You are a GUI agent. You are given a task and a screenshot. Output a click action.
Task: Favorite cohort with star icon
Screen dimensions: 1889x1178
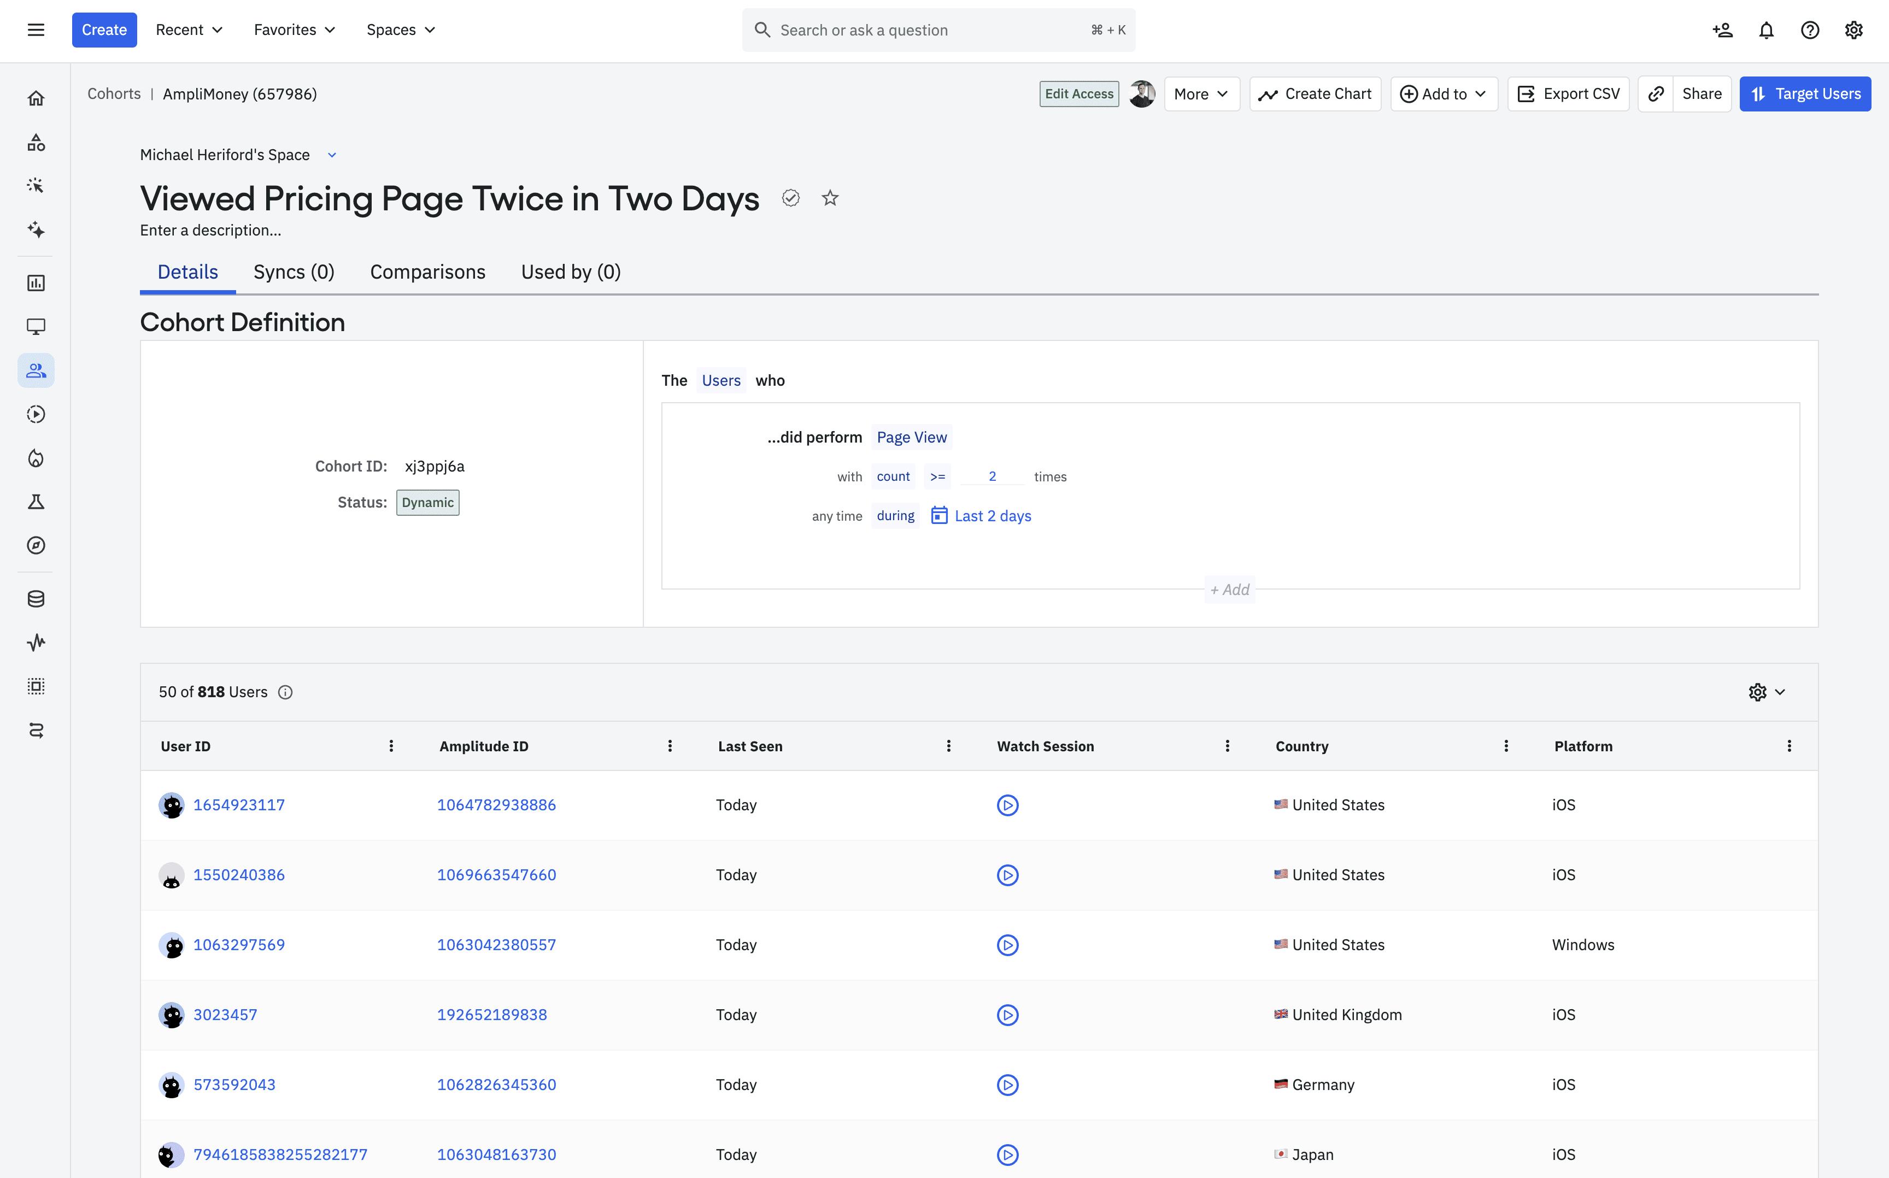coord(830,199)
